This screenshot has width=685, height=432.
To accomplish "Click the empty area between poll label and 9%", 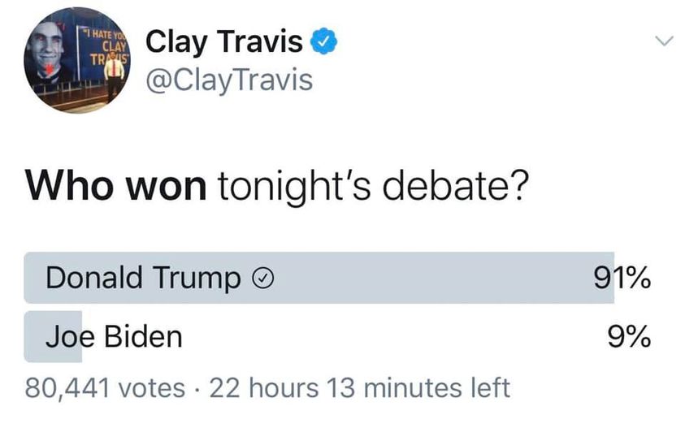I will [390, 335].
